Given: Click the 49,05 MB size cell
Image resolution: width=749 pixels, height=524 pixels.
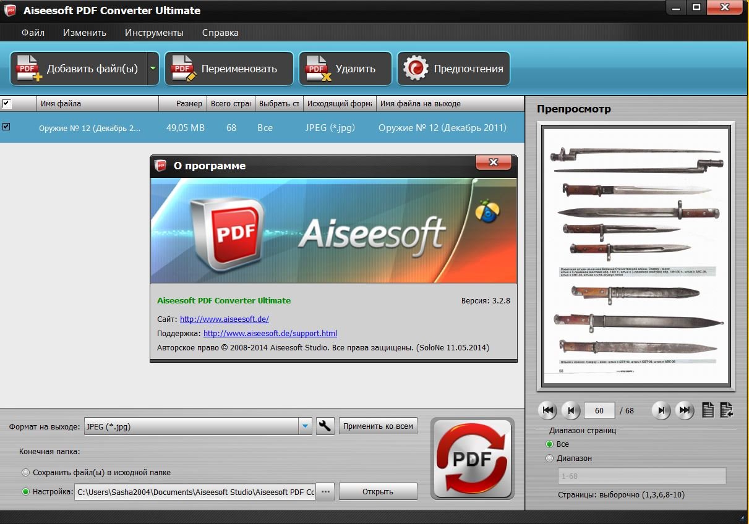Looking at the screenshot, I should coord(186,128).
